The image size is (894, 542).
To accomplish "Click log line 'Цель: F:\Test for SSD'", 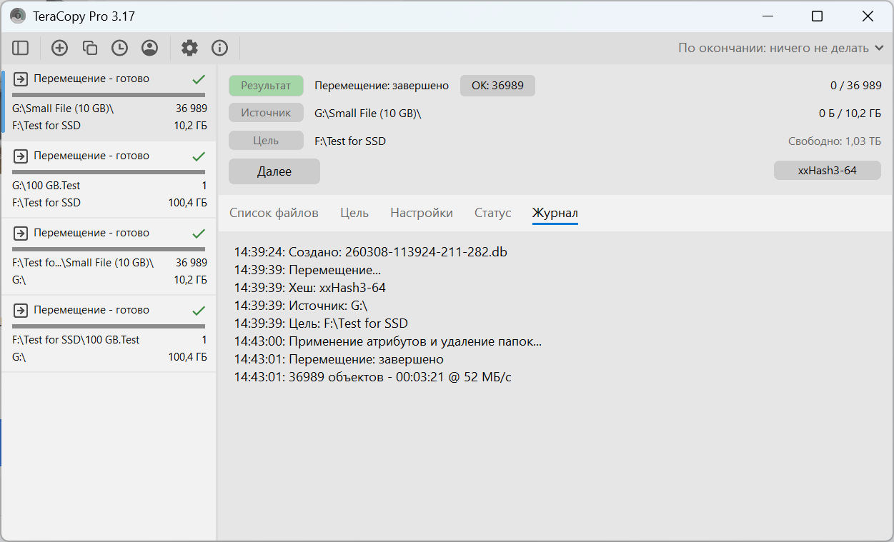I will (321, 323).
